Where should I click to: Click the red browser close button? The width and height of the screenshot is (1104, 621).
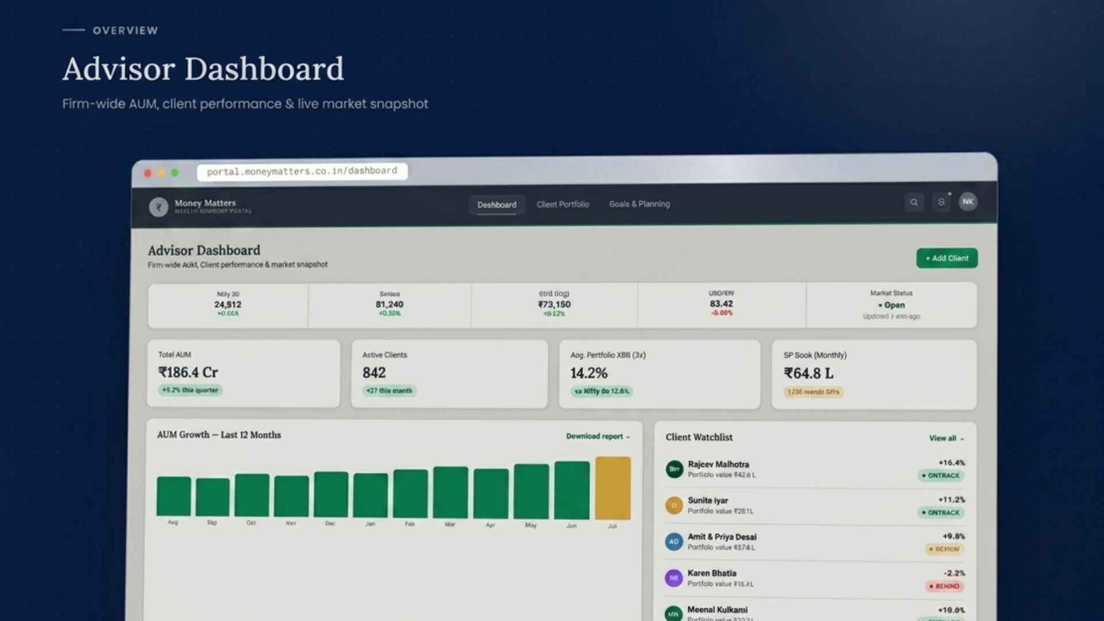tap(148, 173)
